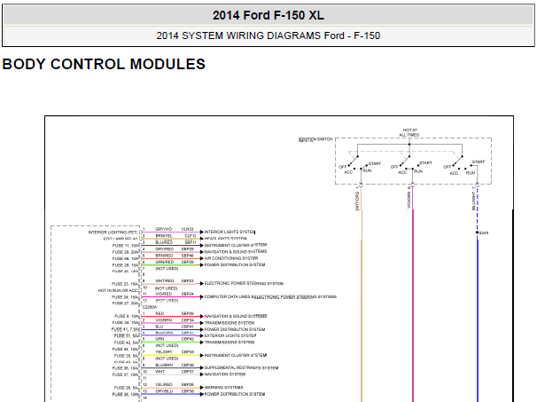Click 'NAVIGATION SYSTEM' on the WHT wire
The width and height of the screenshot is (537, 402).
click(225, 374)
